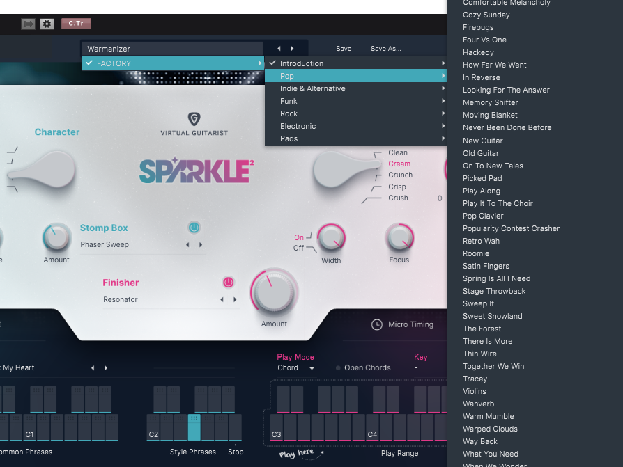The height and width of the screenshot is (467, 623).
Task: Open the Key selector value
Action: tap(416, 367)
